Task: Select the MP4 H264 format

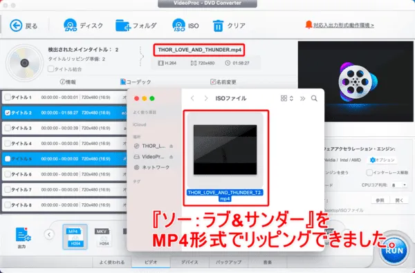Action: point(75,237)
